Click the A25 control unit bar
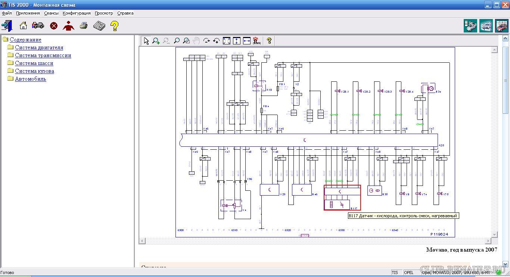Image resolution: width=510 pixels, height=277 pixels. [x=309, y=140]
